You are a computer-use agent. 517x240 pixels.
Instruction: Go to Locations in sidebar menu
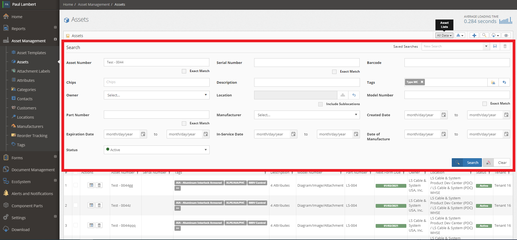pyautogui.click(x=26, y=117)
